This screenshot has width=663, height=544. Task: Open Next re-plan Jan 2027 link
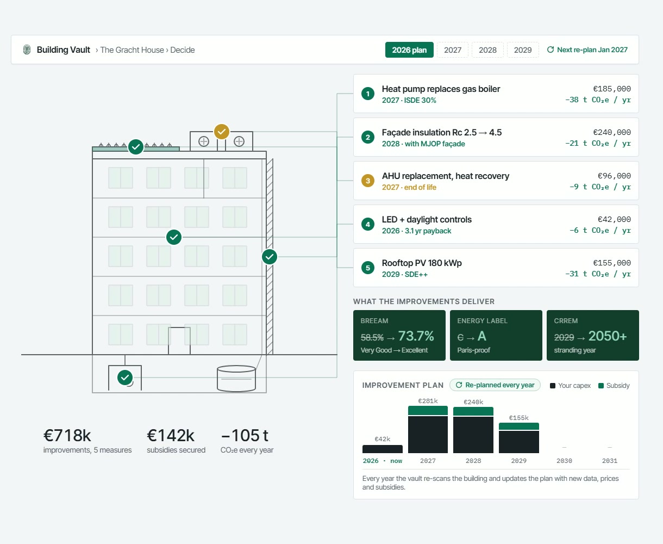(587, 50)
